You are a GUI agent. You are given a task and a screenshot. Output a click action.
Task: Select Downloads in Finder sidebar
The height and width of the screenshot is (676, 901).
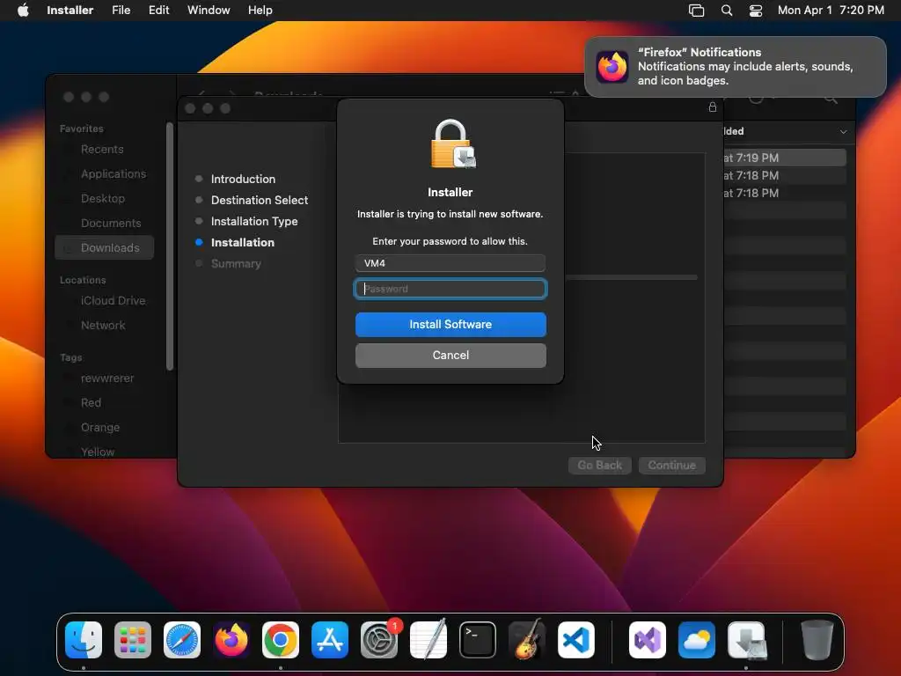[x=105, y=247]
